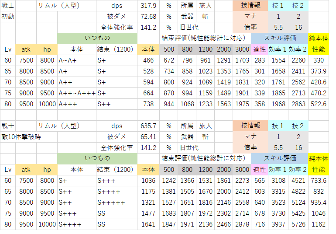Click the cell showing 420.6

(319, 82)
